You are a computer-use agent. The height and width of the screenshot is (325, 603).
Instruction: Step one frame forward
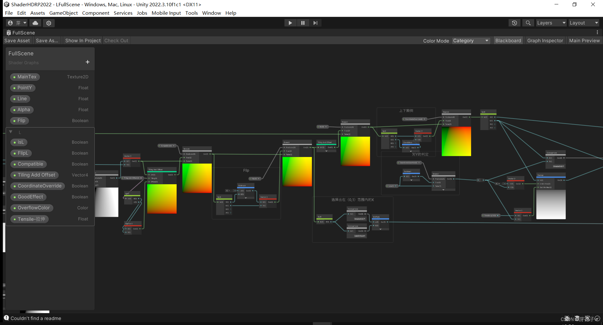315,23
